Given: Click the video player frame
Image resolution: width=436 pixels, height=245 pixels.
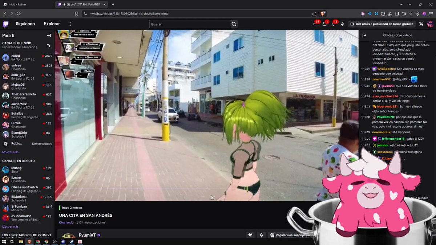Looking at the screenshot, I should (206, 115).
